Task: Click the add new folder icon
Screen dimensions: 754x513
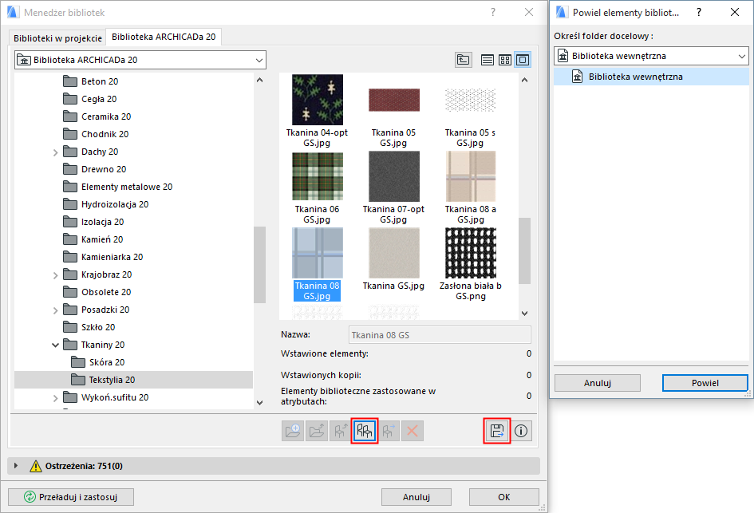Action: 294,431
